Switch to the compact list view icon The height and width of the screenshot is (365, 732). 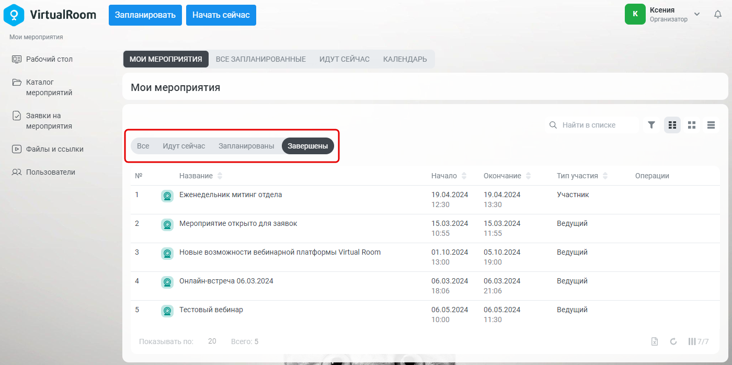coord(711,125)
